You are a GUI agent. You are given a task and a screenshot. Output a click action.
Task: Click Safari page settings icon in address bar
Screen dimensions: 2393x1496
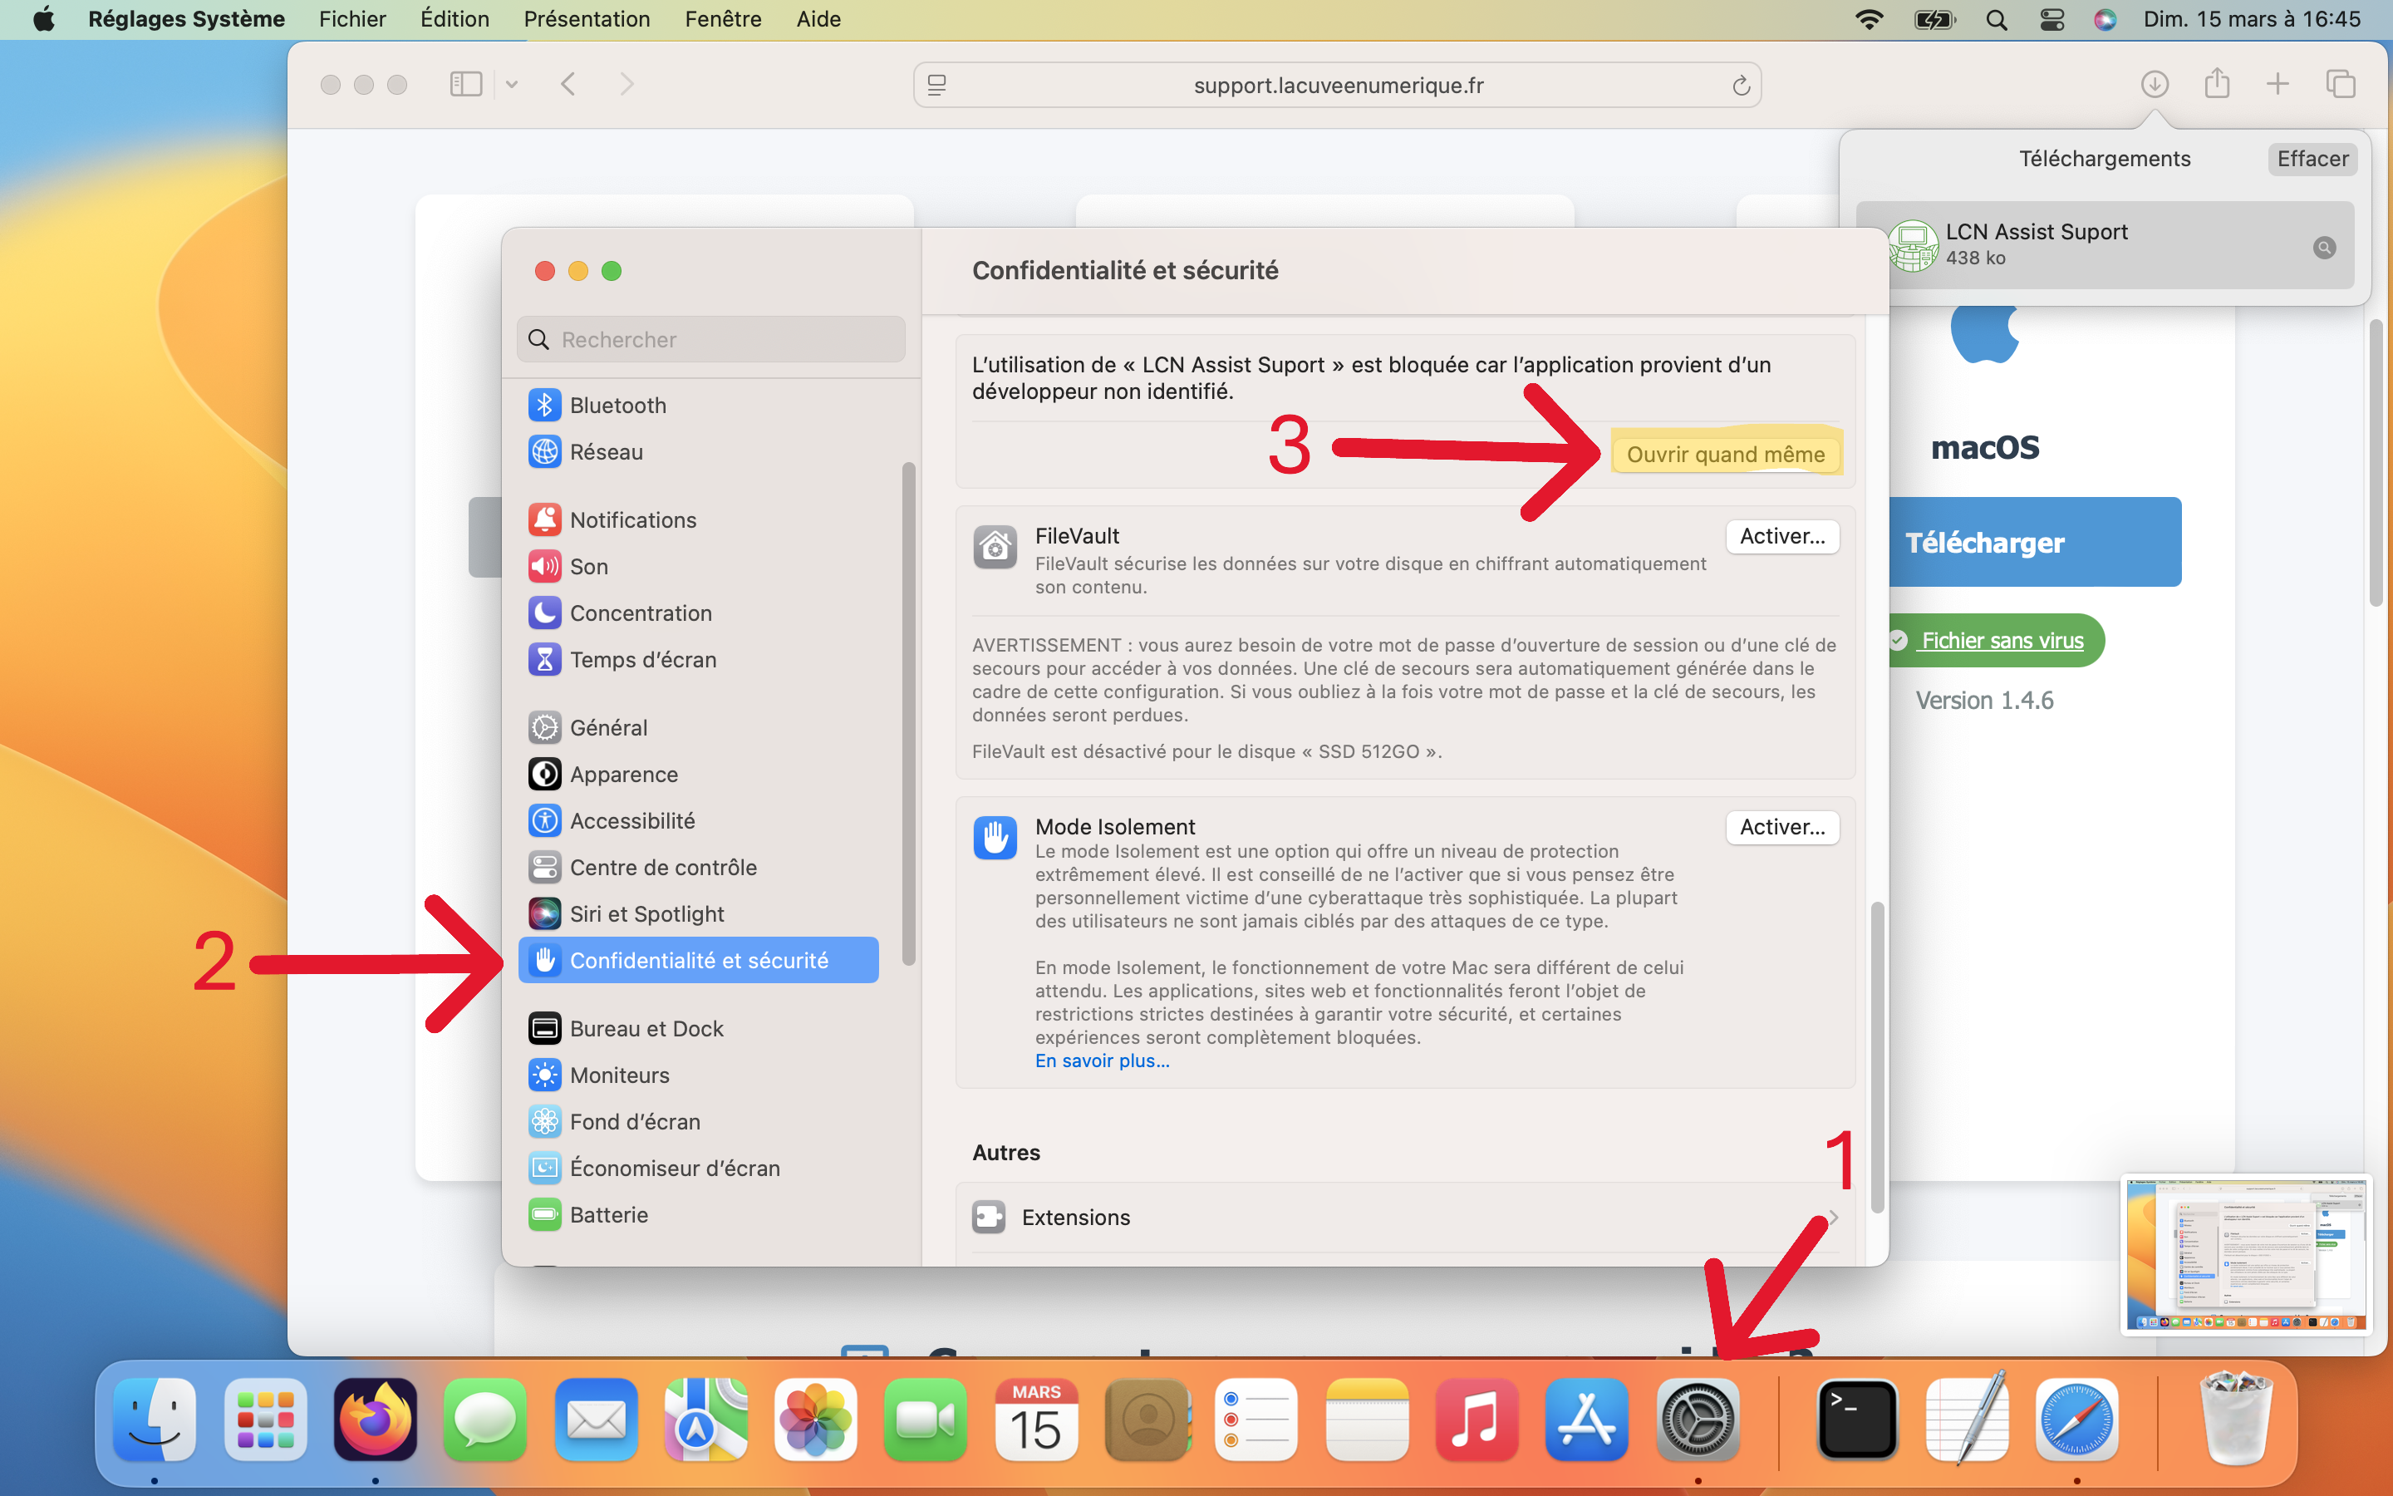pyautogui.click(x=936, y=85)
